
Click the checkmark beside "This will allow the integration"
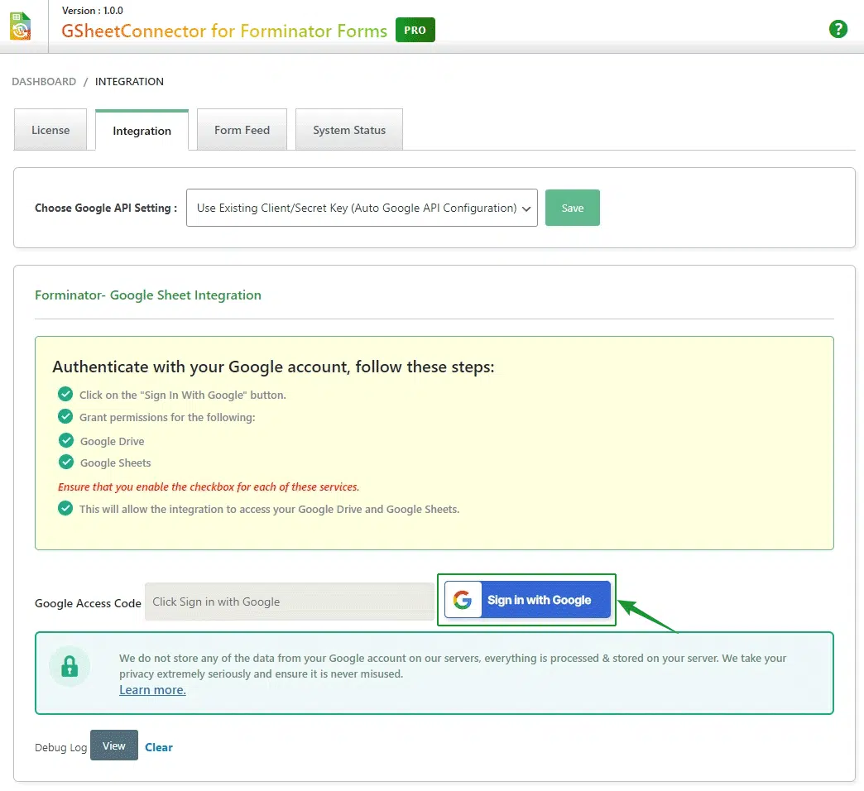[65, 508]
